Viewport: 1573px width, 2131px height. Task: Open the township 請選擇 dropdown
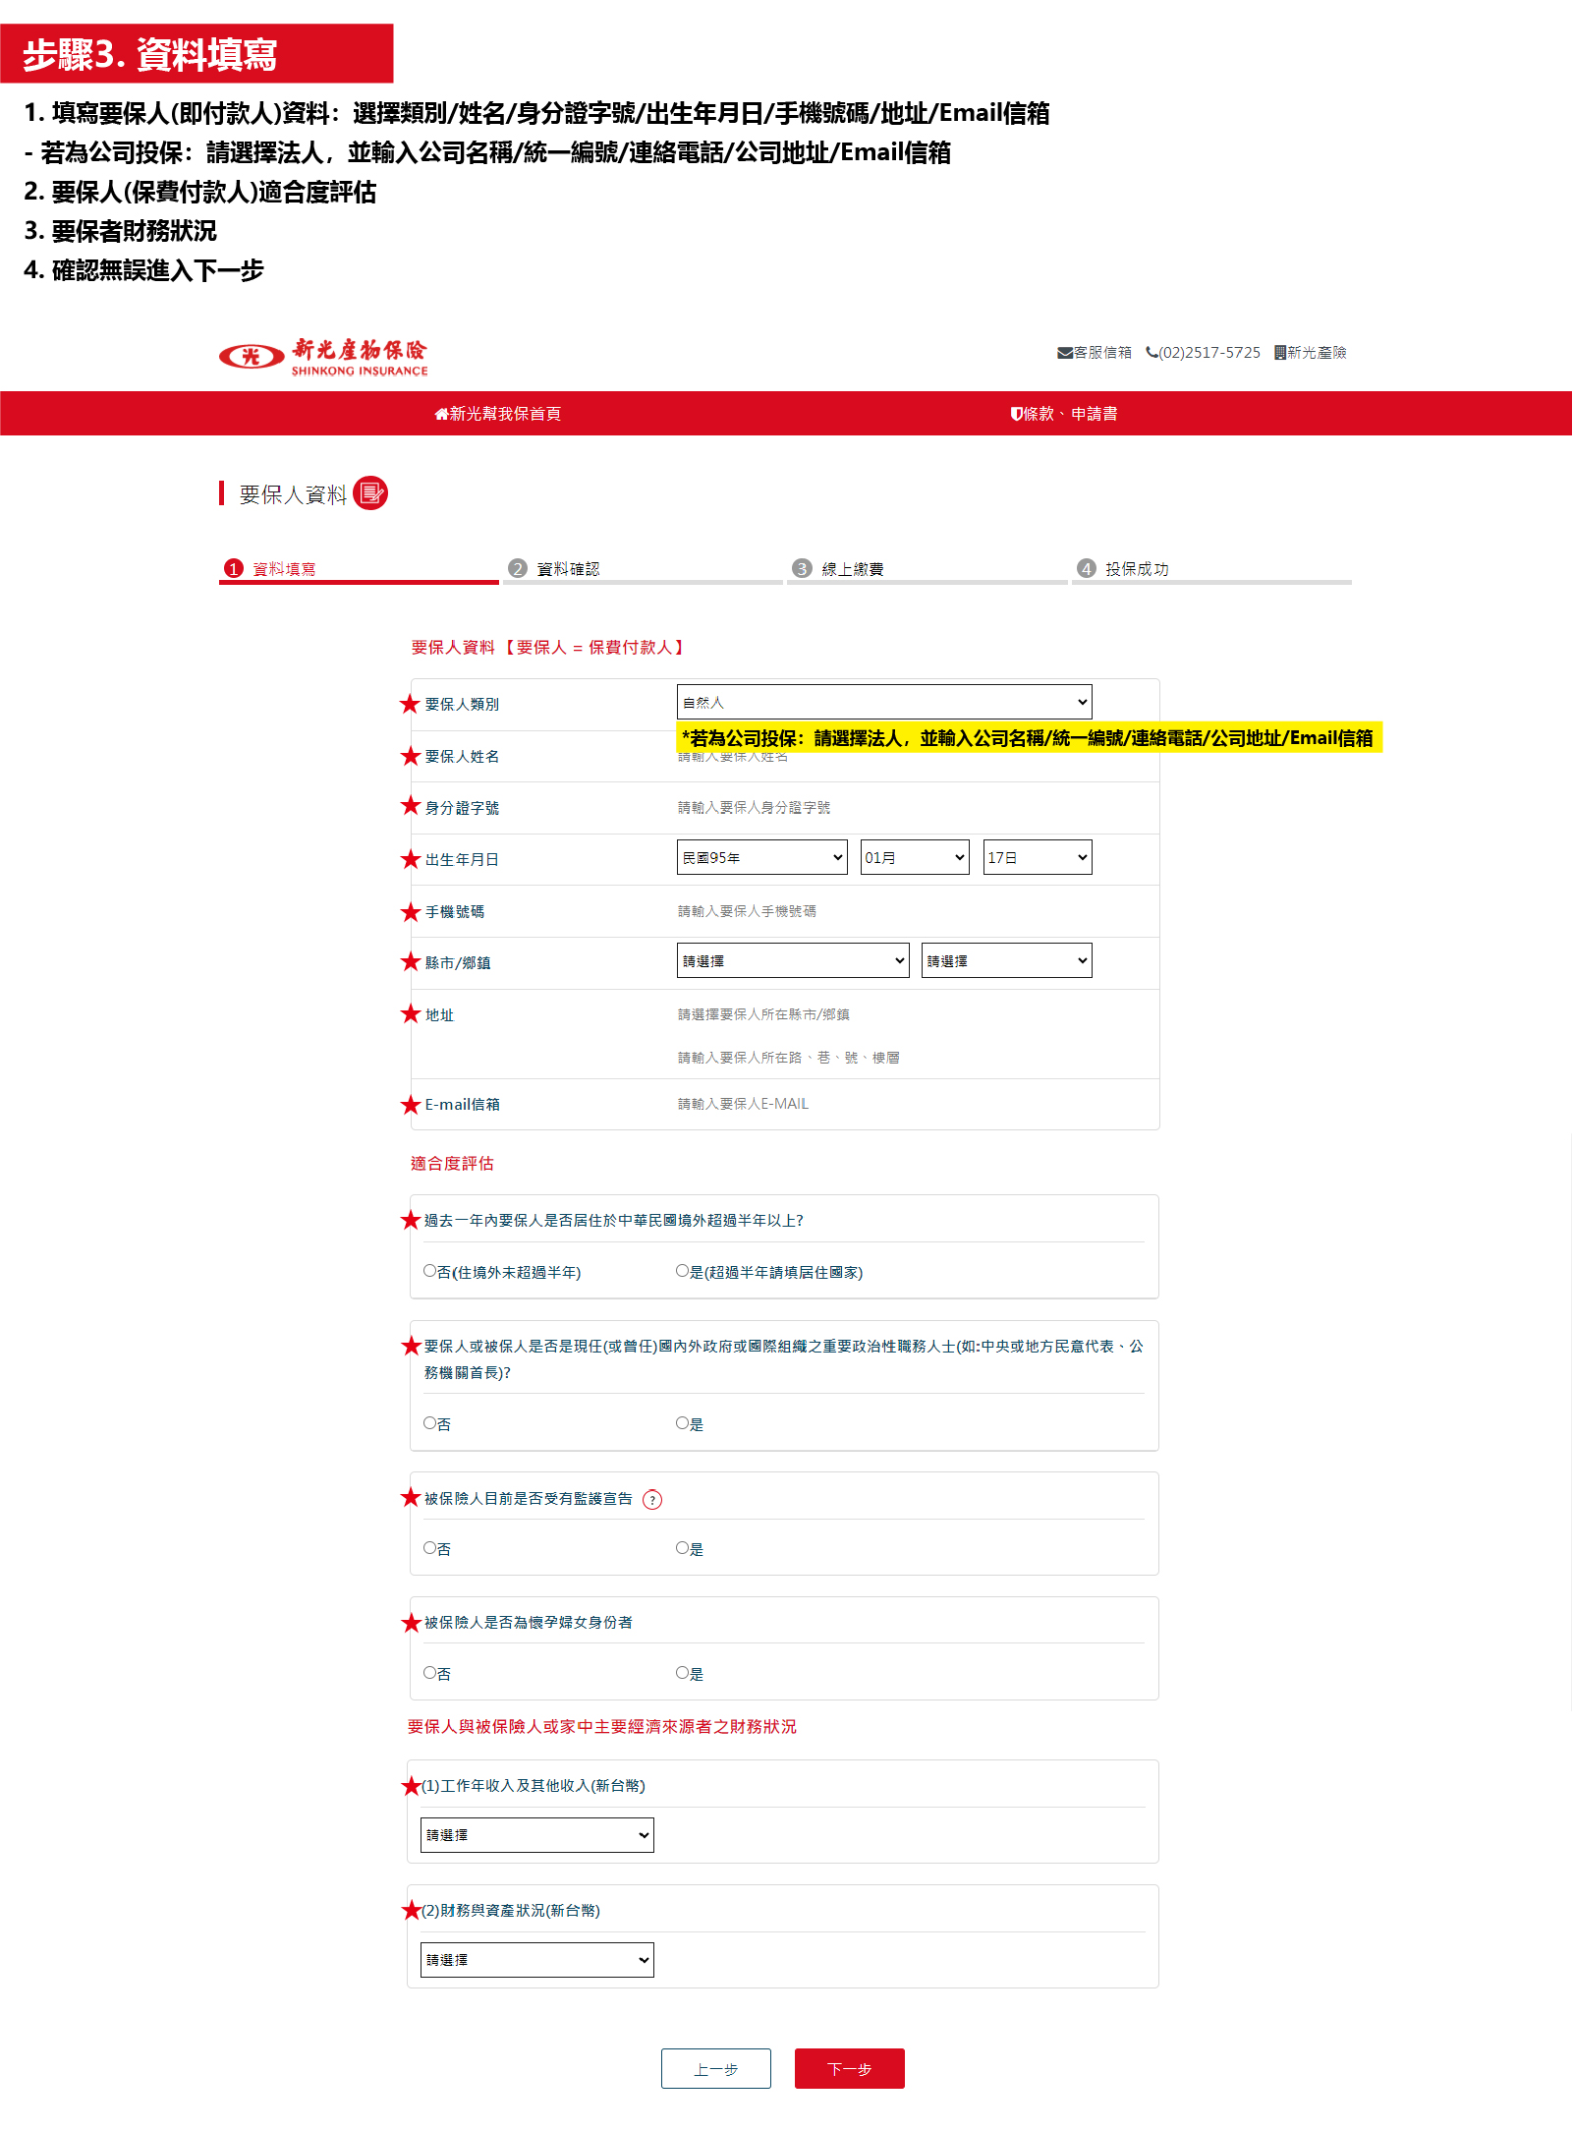pyautogui.click(x=1007, y=960)
